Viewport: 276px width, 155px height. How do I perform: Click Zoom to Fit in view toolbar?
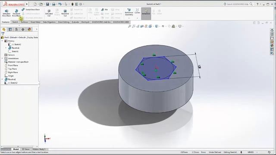click(129, 26)
